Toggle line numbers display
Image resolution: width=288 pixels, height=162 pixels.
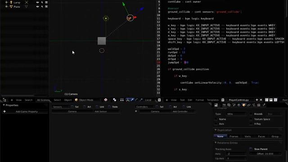(266, 100)
